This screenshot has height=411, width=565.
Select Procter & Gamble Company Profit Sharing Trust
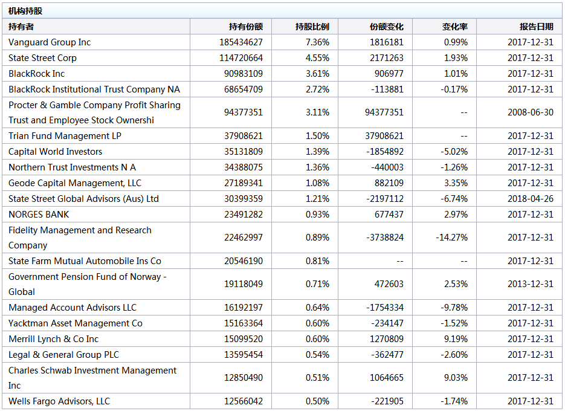click(x=94, y=112)
